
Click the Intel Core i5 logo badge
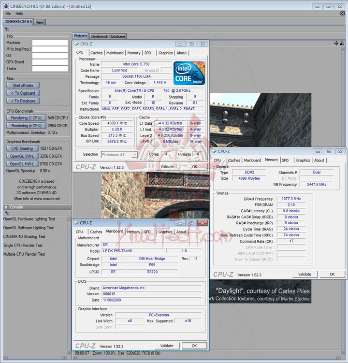click(x=189, y=73)
